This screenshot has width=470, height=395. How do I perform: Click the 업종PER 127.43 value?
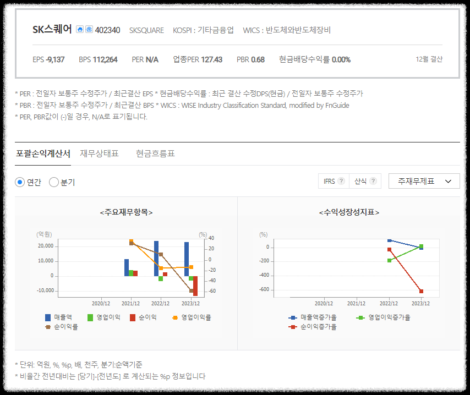pyautogui.click(x=198, y=59)
